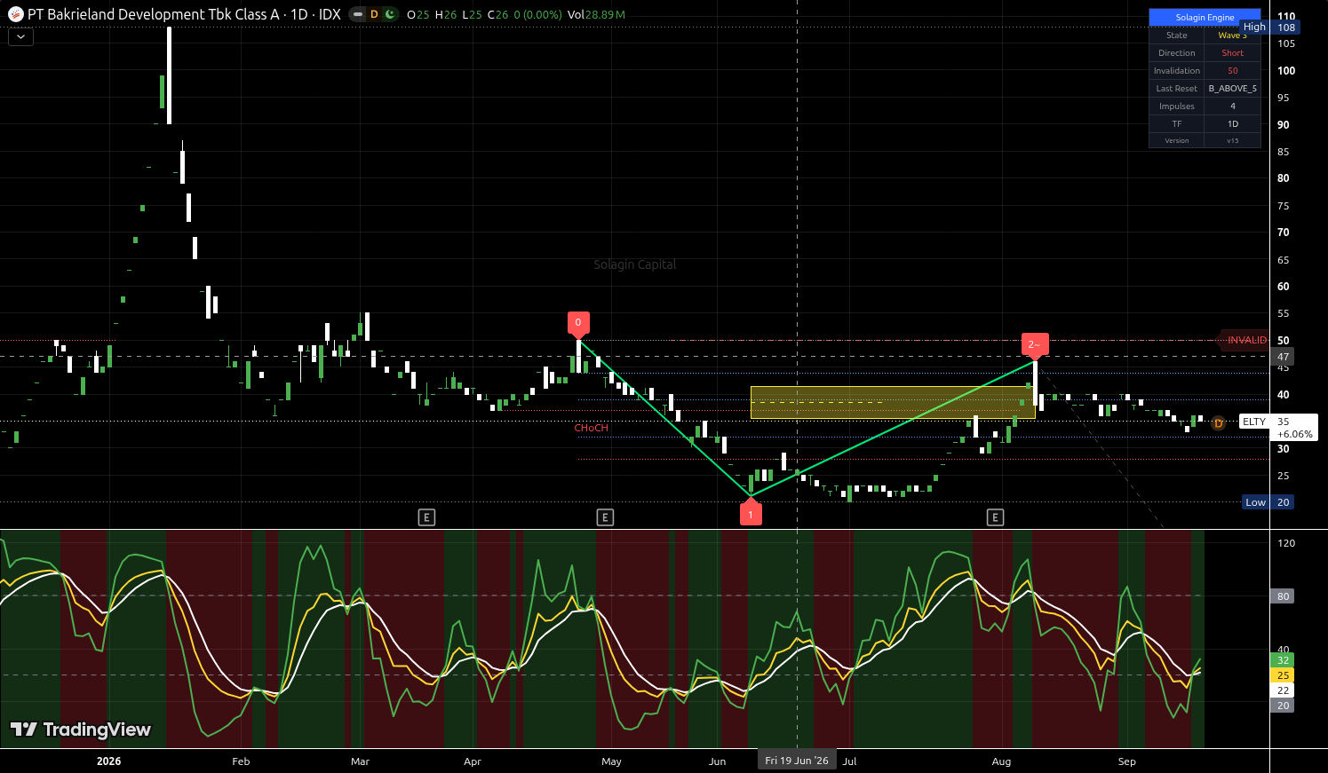The image size is (1328, 773).
Task: Click the Invalidation value 50 in table
Action: [x=1232, y=71]
